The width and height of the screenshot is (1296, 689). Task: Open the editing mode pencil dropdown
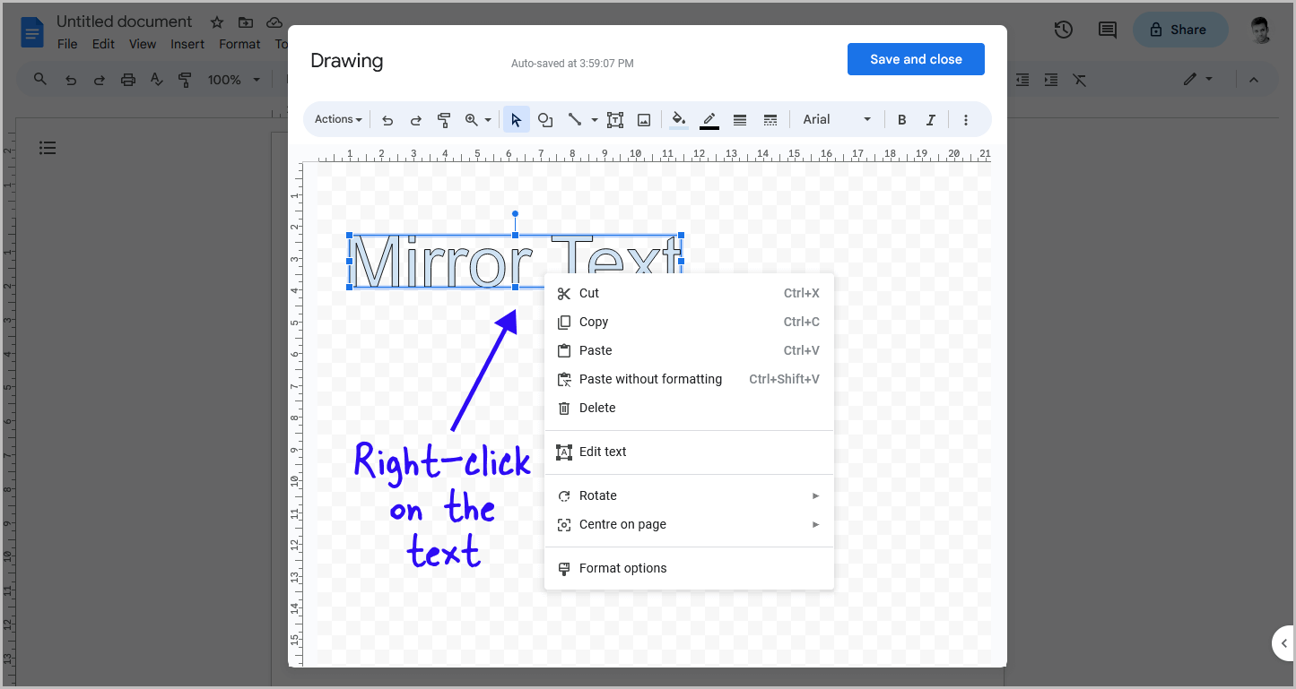[1197, 80]
